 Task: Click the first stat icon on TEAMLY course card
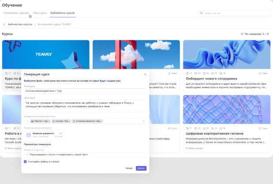click(6, 73)
